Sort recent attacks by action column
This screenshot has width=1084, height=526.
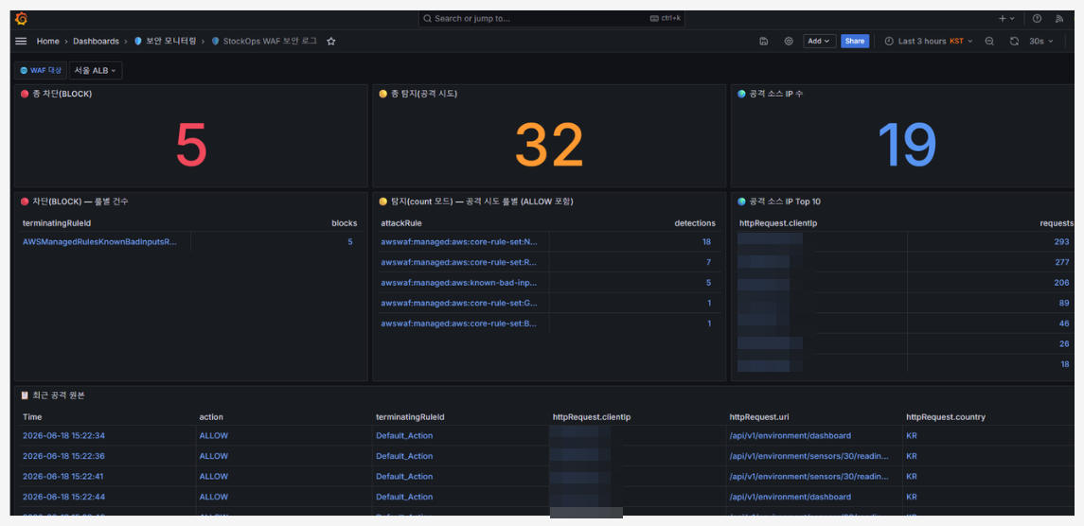(211, 417)
